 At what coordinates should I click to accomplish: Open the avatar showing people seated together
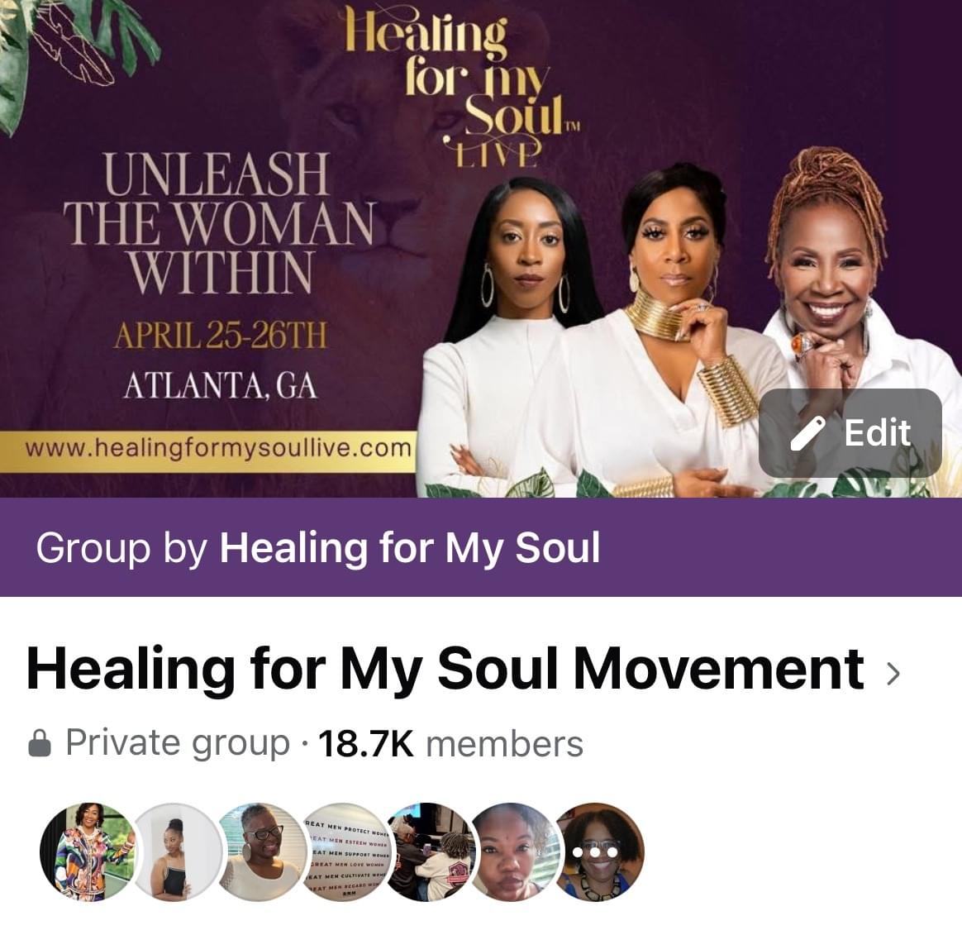point(430,851)
